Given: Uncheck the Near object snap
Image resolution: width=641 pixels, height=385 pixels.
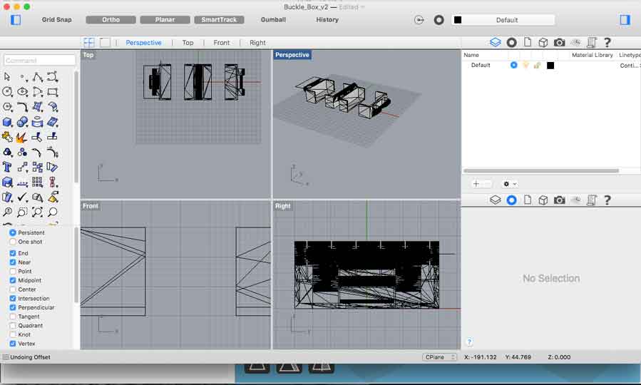Looking at the screenshot, I should (x=13, y=262).
